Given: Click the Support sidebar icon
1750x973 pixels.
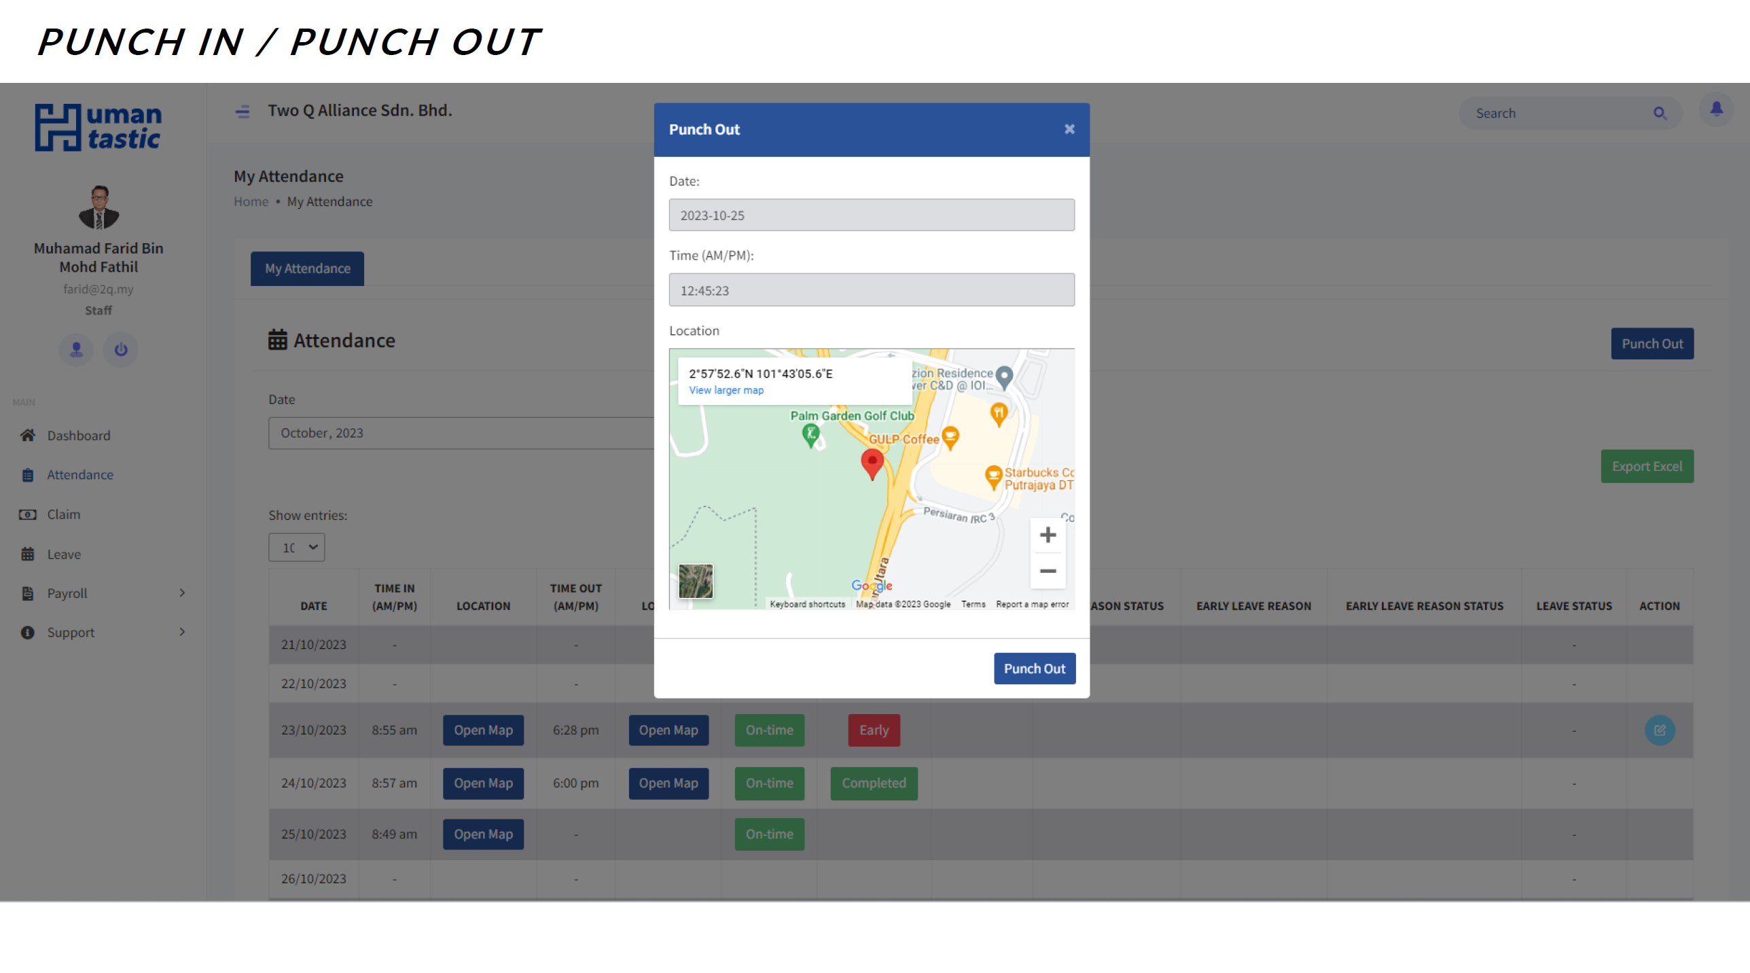Looking at the screenshot, I should pos(28,633).
